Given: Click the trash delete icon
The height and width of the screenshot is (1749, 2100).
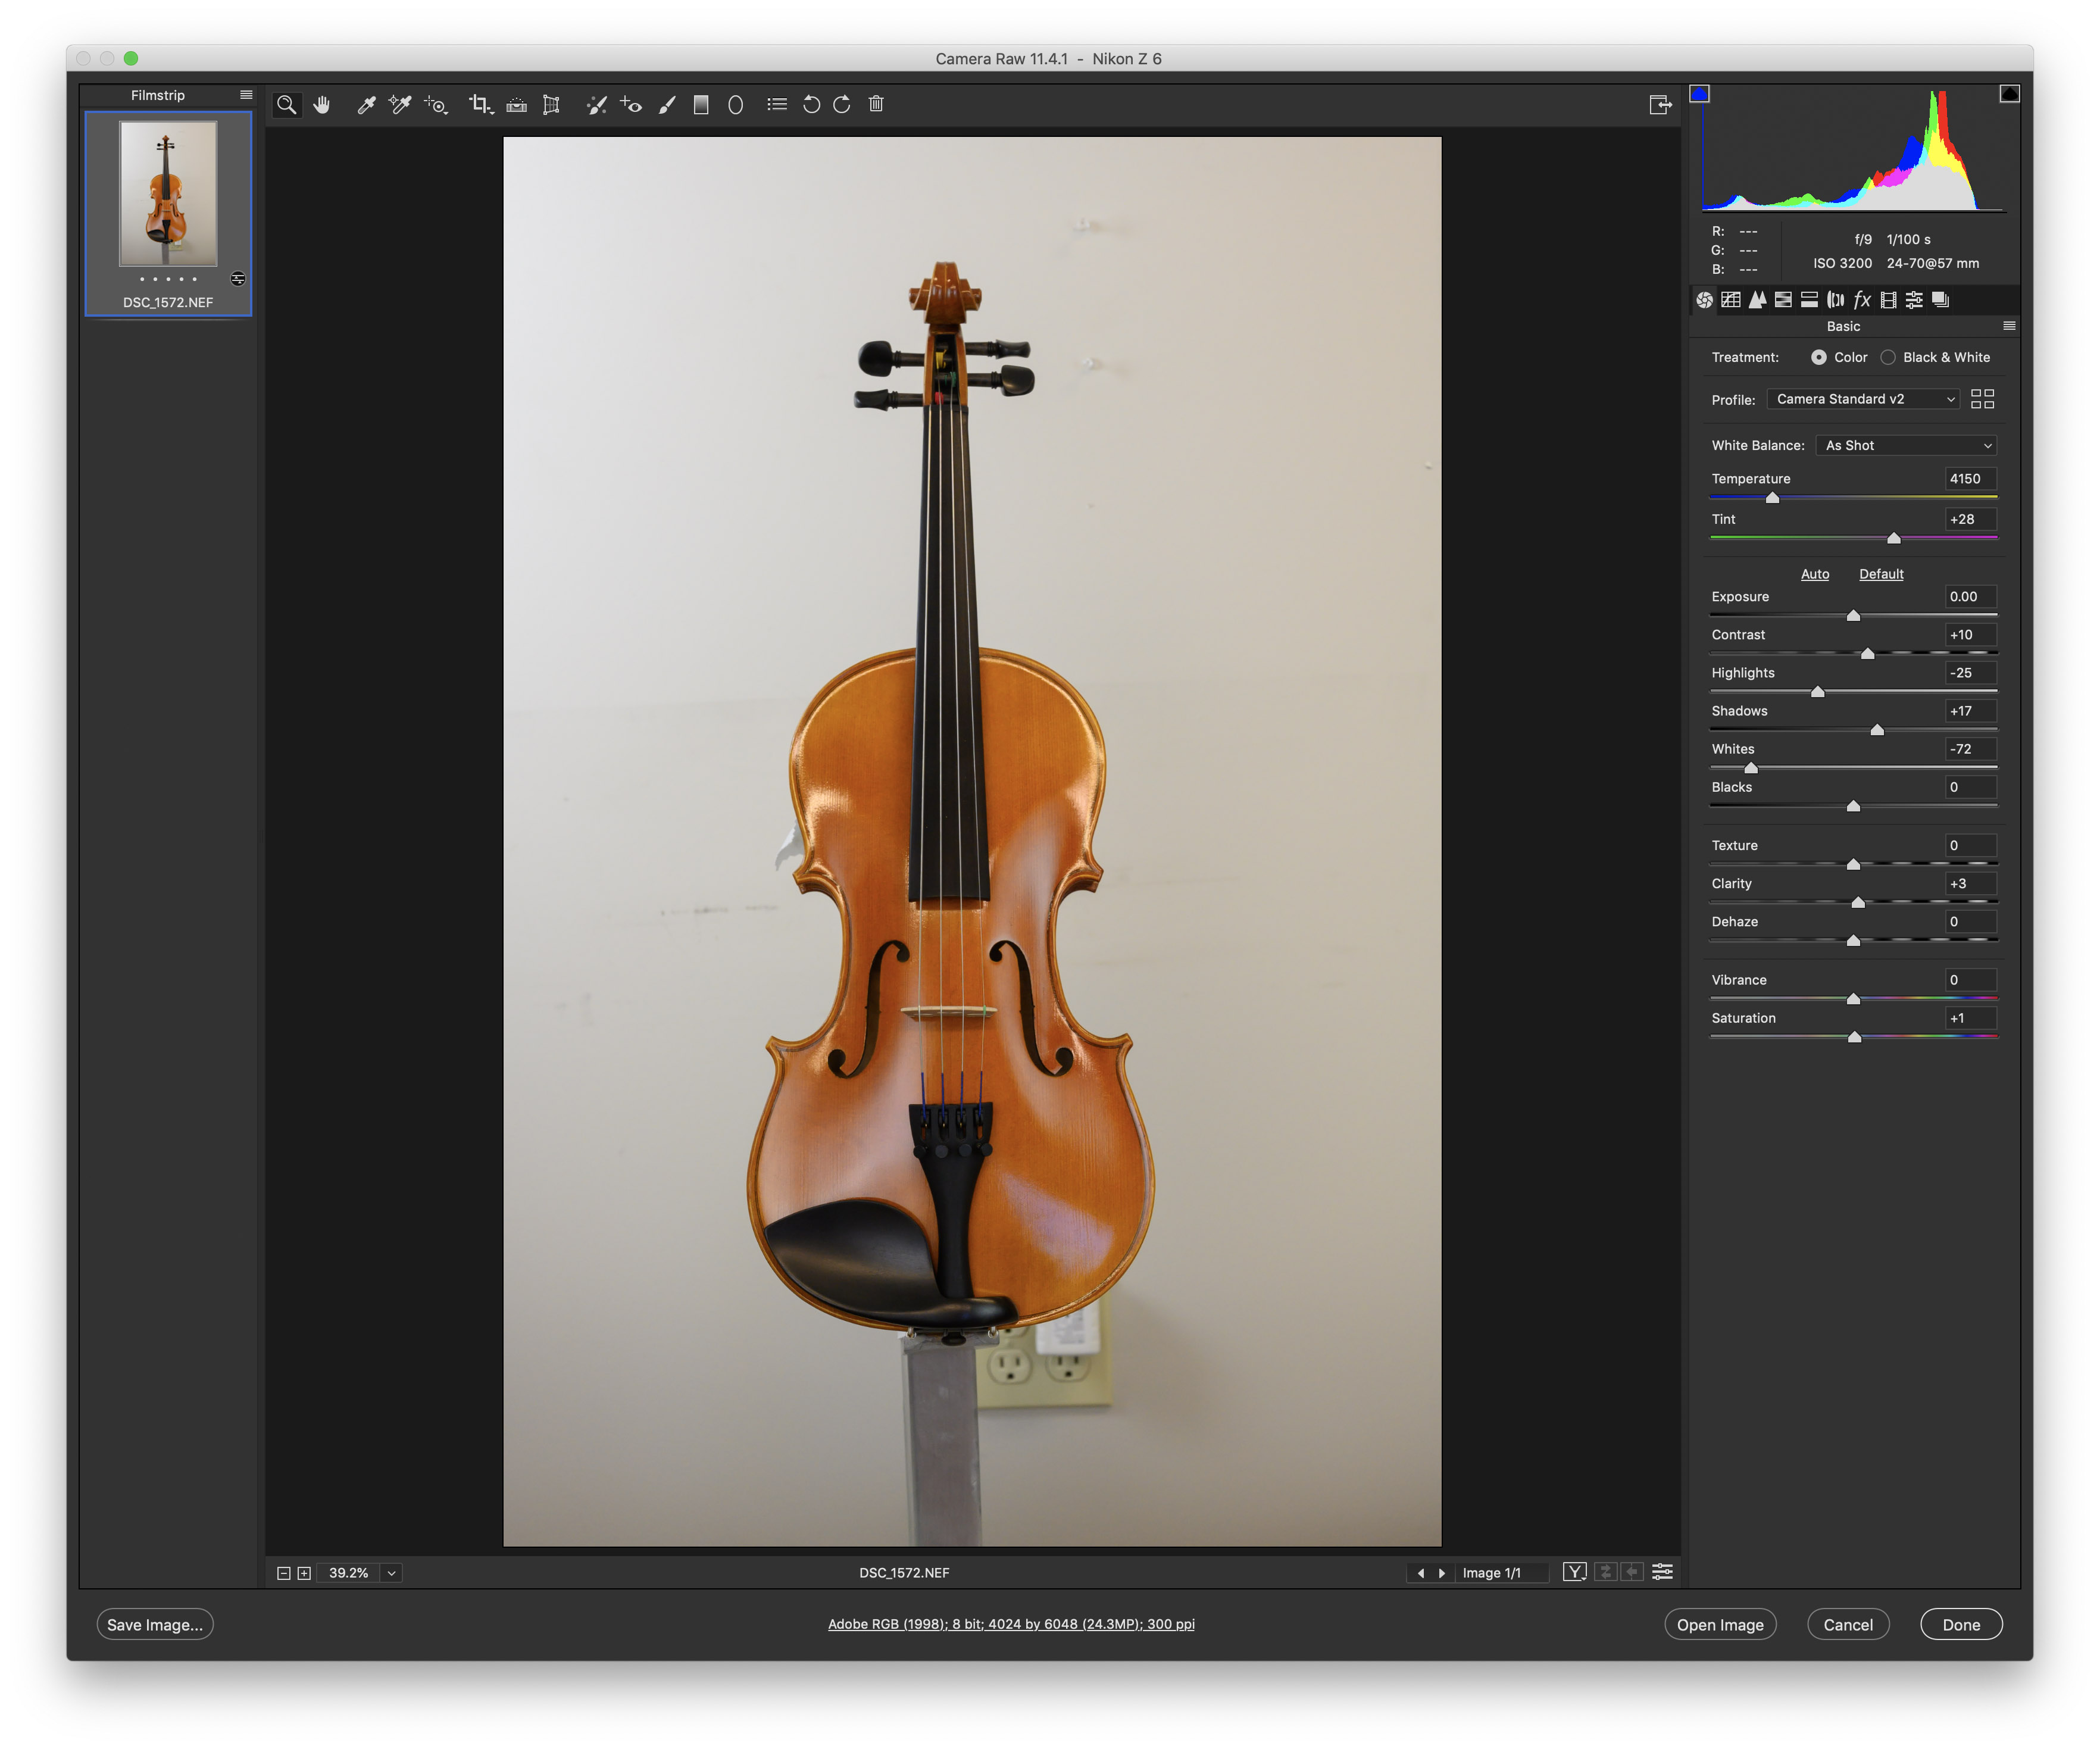Looking at the screenshot, I should 876,104.
